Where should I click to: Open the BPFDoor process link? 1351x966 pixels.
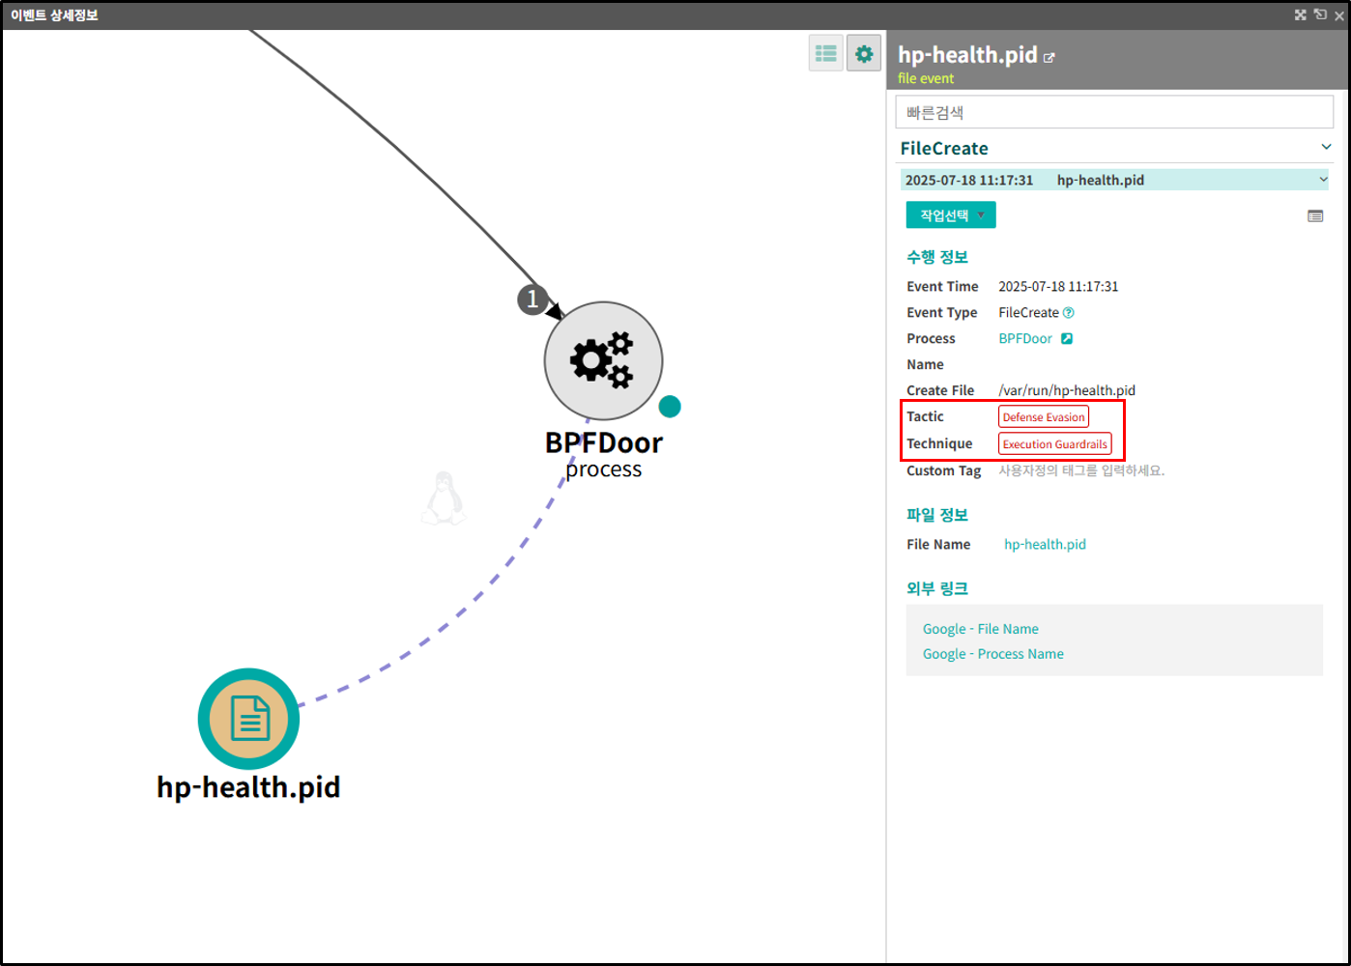coord(1025,339)
